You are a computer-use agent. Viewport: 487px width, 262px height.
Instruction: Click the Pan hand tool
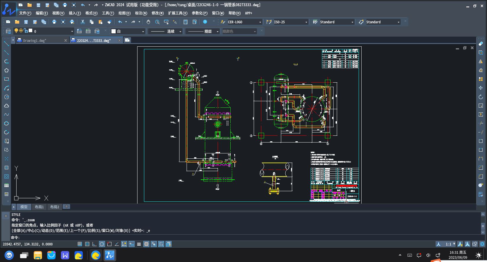[x=148, y=22]
